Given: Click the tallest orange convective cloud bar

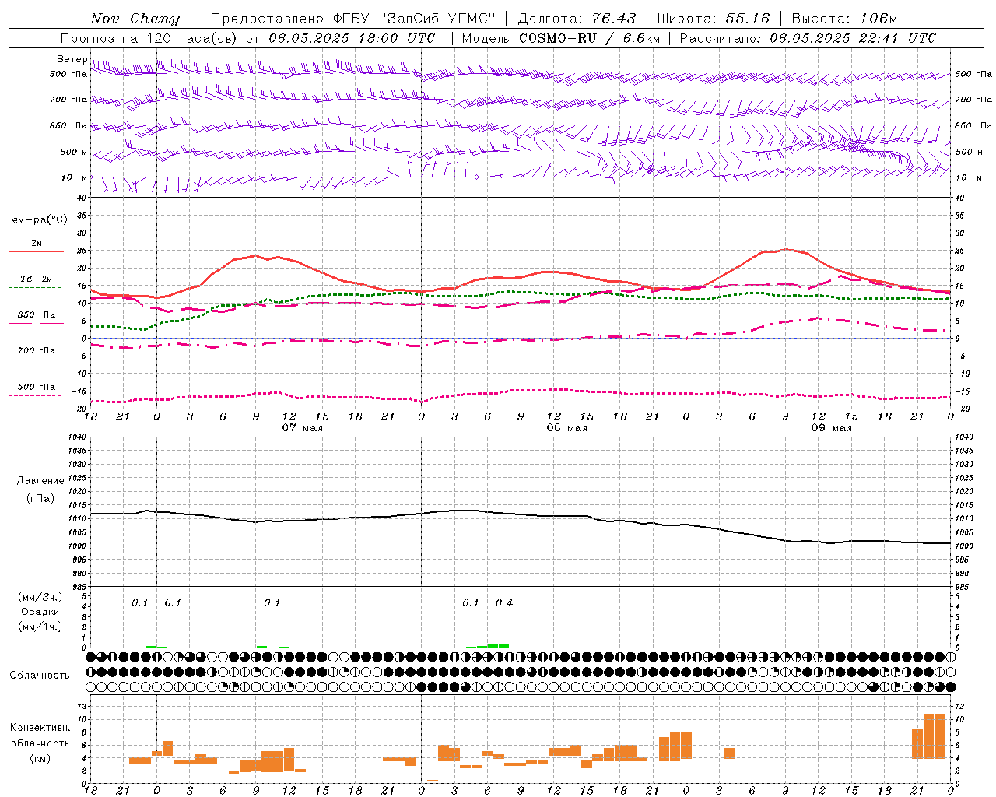Looking at the screenshot, I should 935,736.
